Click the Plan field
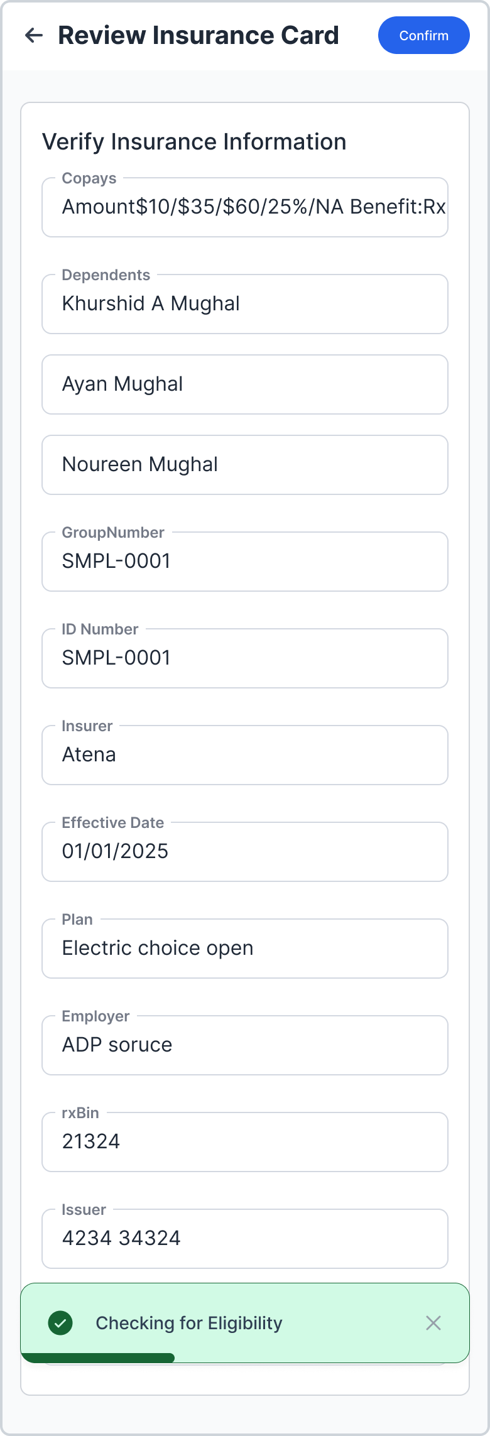This screenshot has width=490, height=1436. tap(244, 949)
